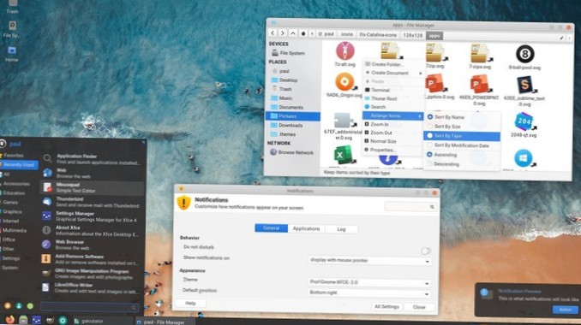The width and height of the screenshot is (581, 325).
Task: Open Application Finder in menu
Action: [92, 159]
